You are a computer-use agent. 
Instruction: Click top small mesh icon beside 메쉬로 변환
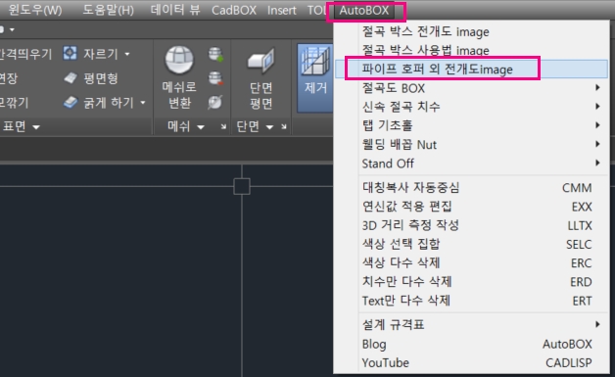click(x=215, y=54)
